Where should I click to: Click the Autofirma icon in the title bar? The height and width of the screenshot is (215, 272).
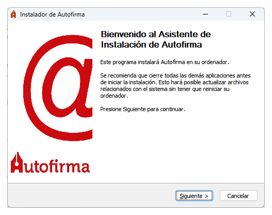[x=13, y=14]
